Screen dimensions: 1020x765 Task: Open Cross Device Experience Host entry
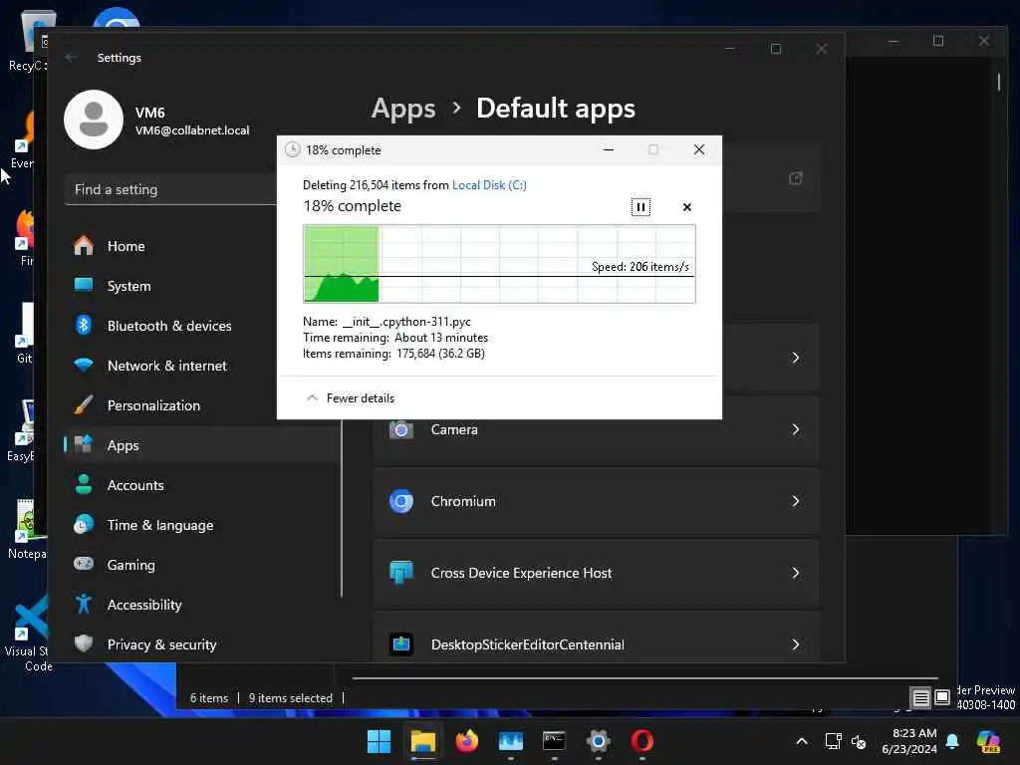tap(596, 573)
